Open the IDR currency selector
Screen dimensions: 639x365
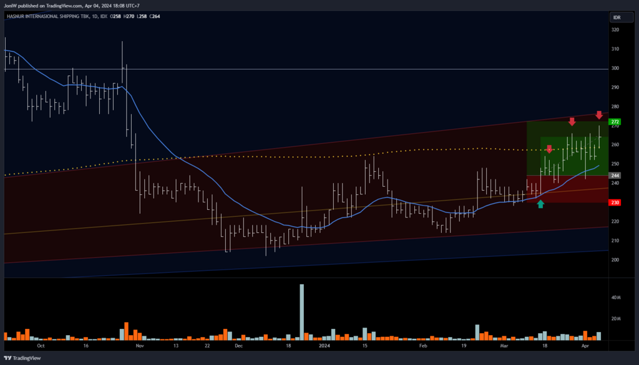point(617,17)
